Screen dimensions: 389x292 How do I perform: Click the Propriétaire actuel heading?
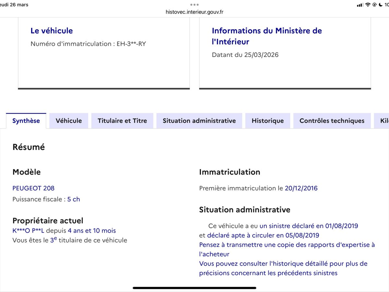48,221
